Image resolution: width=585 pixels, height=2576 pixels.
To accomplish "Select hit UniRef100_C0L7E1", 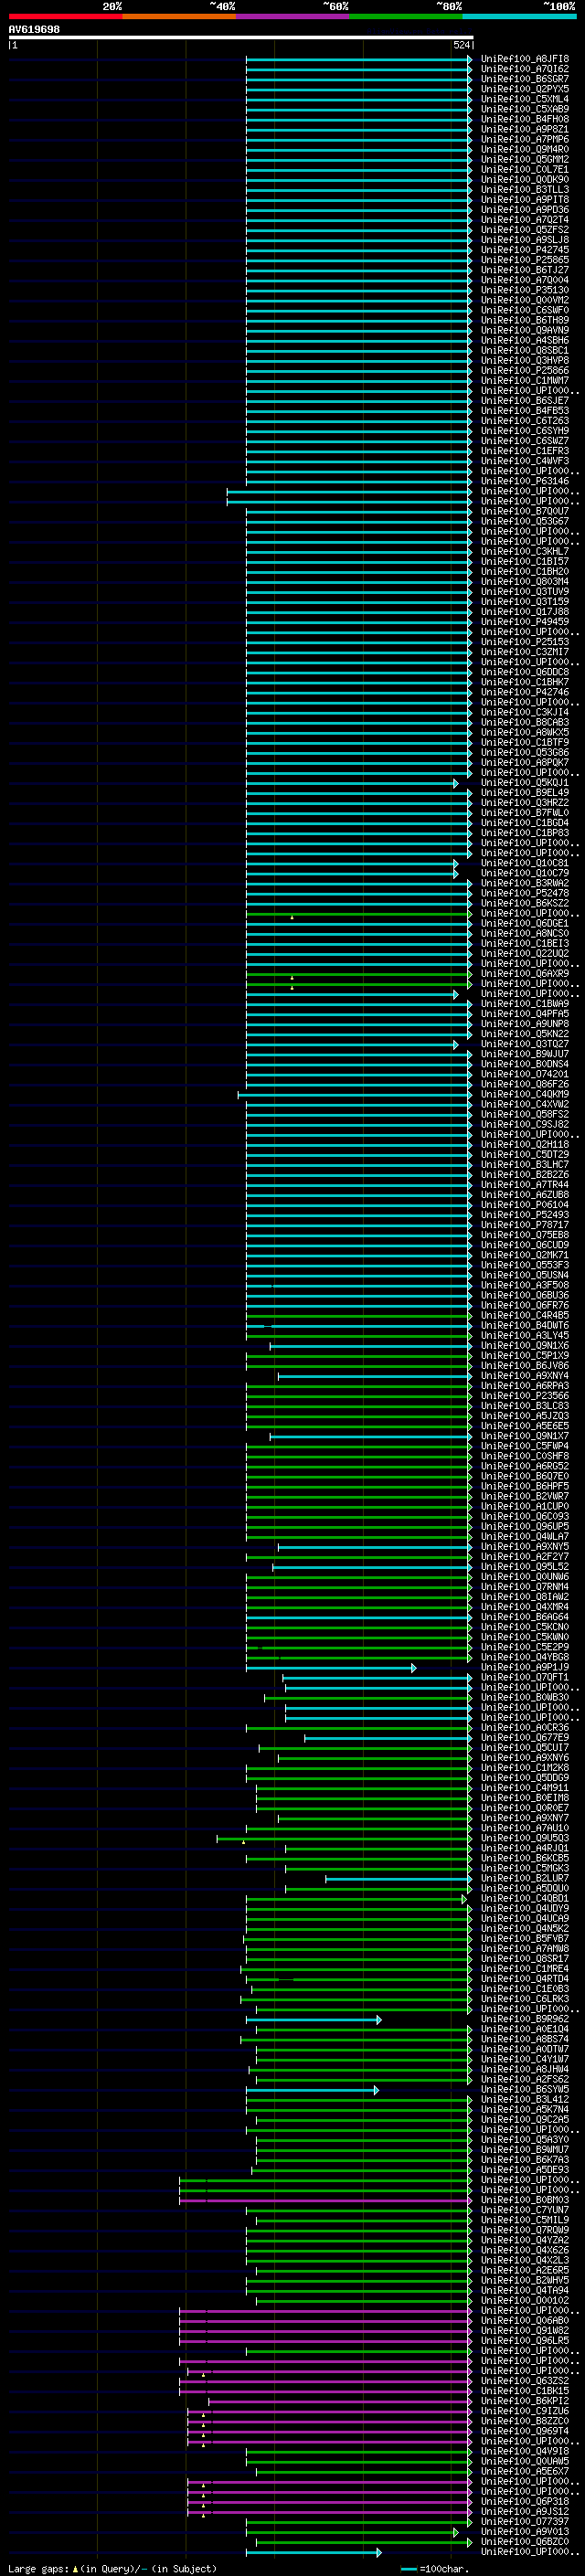I will (x=525, y=169).
